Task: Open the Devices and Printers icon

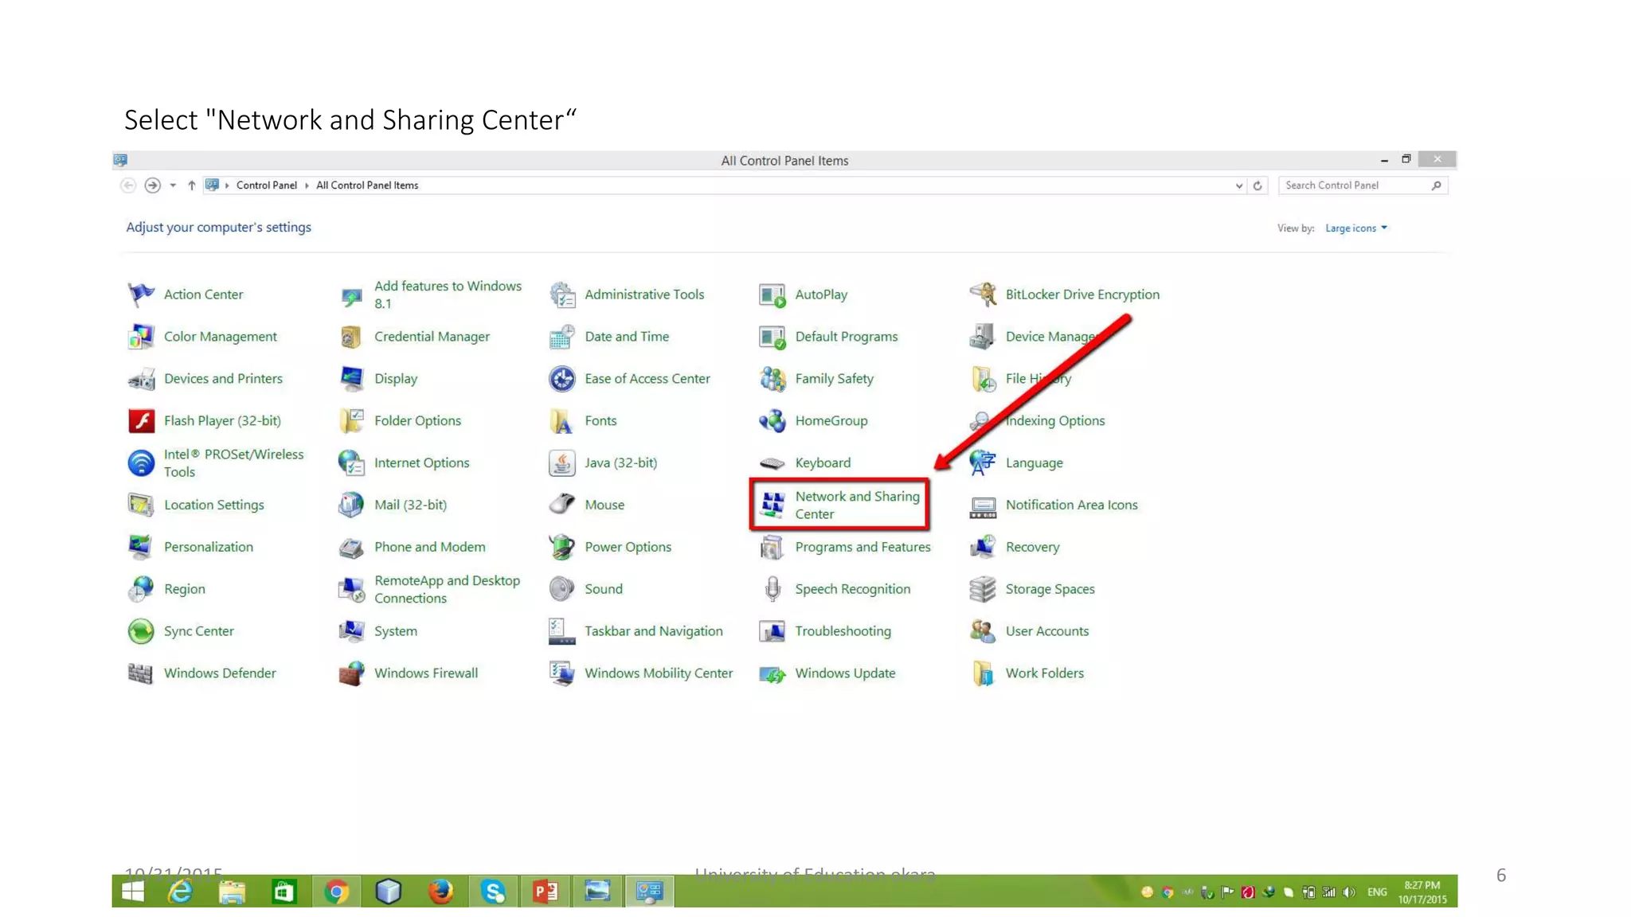Action: (x=141, y=379)
